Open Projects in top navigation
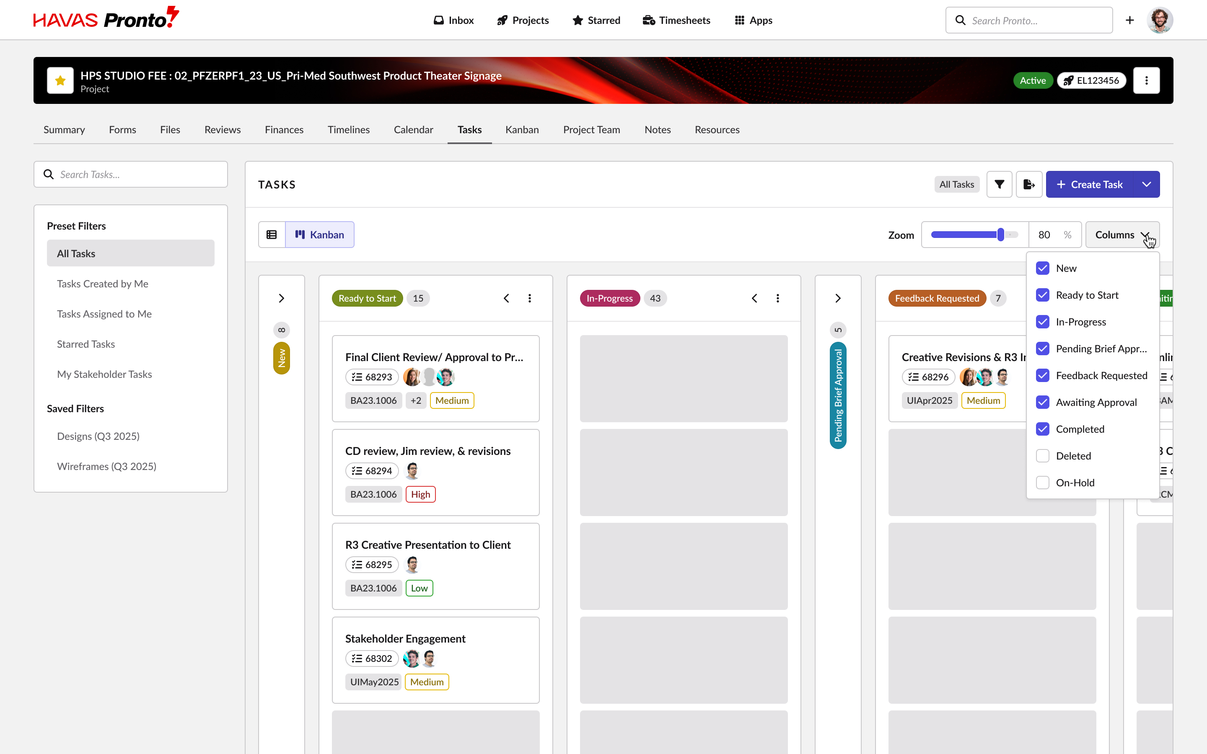1207x754 pixels. (x=523, y=20)
